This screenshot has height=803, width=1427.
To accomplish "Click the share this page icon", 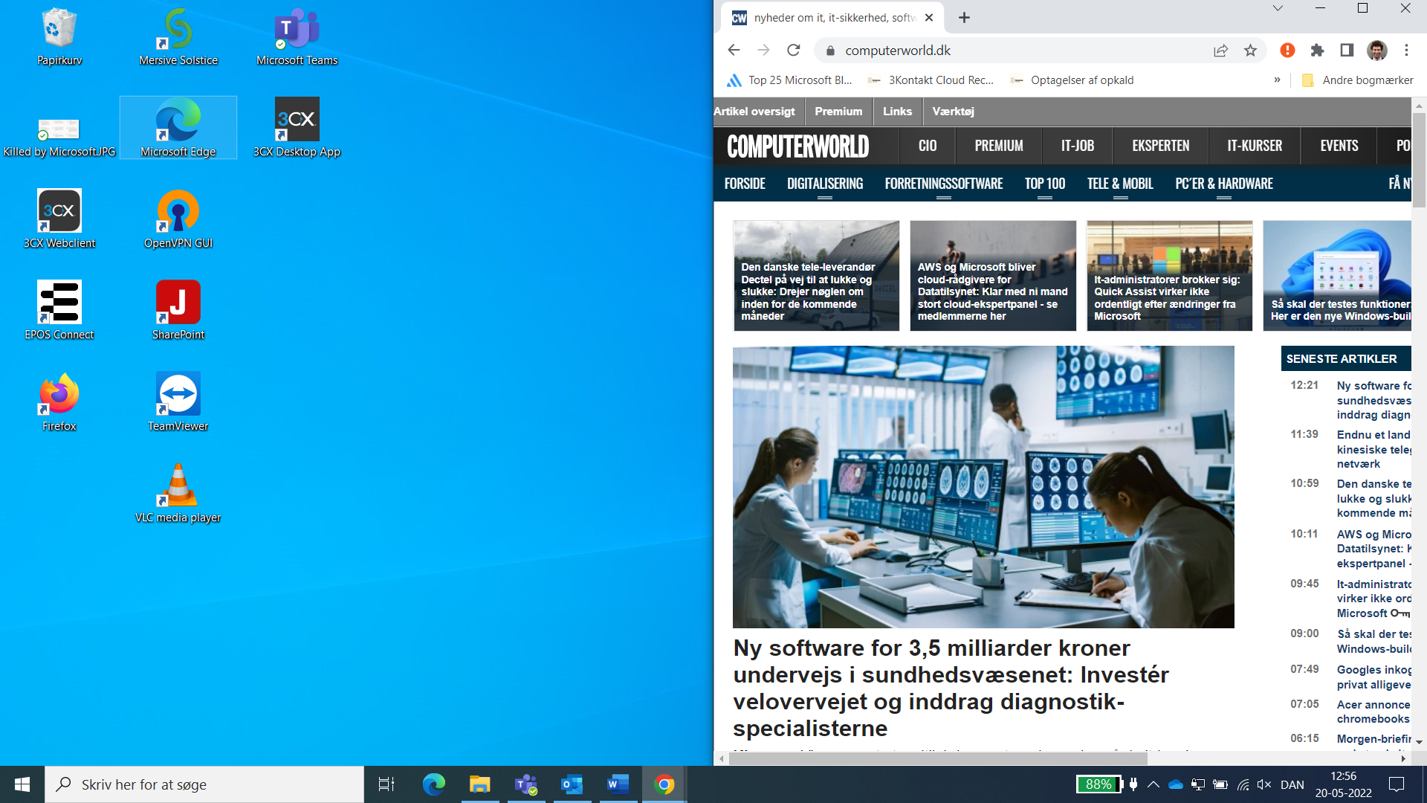I will click(1220, 51).
